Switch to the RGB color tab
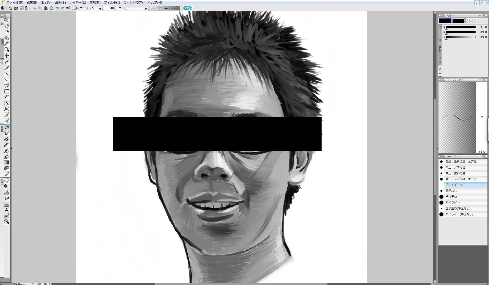The image size is (489, 285). coord(440,60)
